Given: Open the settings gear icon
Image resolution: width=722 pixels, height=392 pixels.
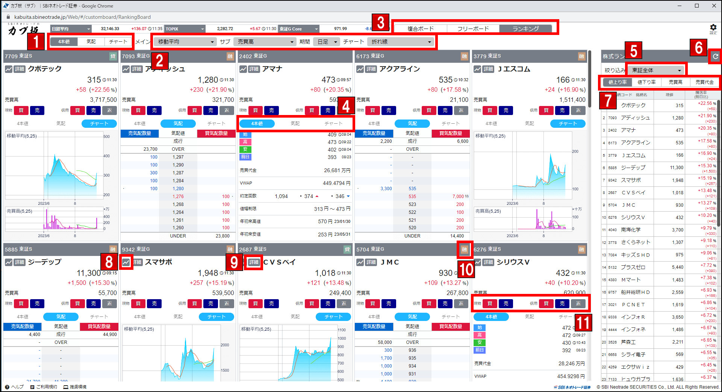Looking at the screenshot, I should coord(713,28).
